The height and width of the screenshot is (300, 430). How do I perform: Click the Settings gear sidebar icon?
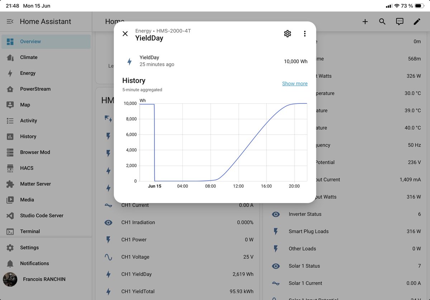pos(10,247)
